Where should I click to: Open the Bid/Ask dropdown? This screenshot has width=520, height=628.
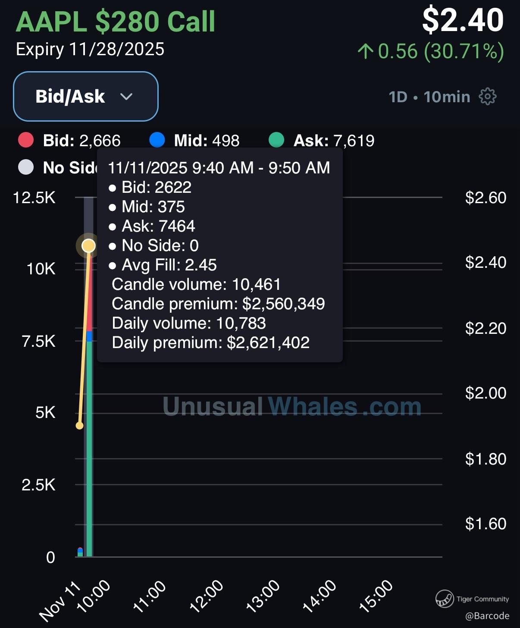click(x=85, y=96)
